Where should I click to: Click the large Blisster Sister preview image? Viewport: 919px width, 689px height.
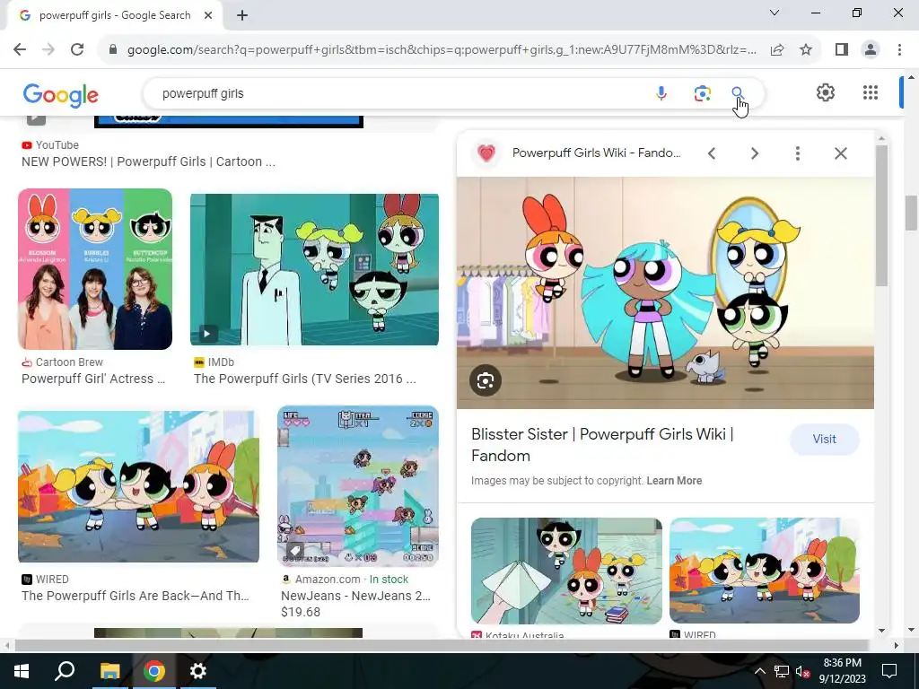coord(665,293)
